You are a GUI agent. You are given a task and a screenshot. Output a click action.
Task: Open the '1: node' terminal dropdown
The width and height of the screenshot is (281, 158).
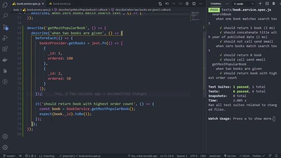244,4
